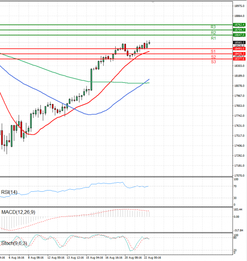This screenshot has height=261, width=247.
Task: Click the 18647.0 price tag
Action: (239, 35)
